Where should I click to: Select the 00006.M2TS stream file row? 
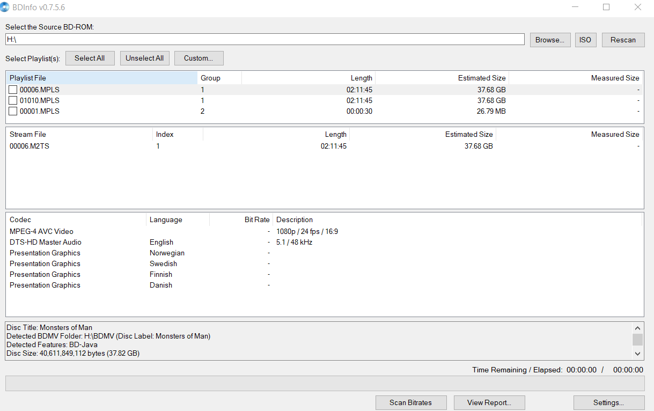click(325, 146)
